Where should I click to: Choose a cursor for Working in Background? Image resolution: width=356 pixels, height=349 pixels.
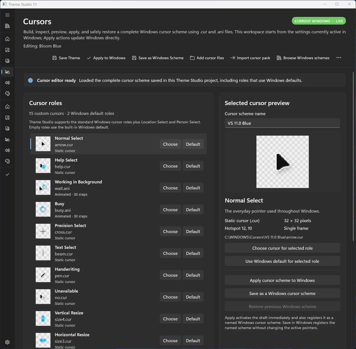click(x=170, y=188)
